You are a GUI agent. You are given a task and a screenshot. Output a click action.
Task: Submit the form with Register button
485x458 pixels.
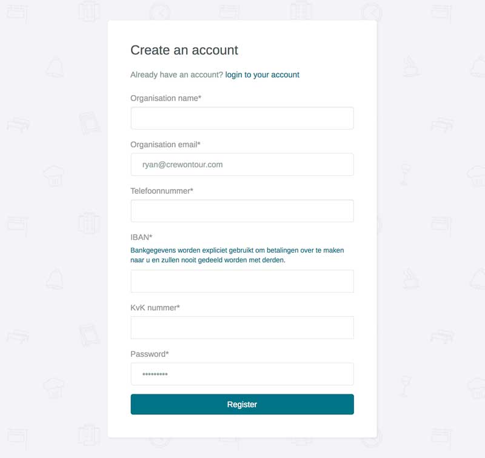click(242, 404)
